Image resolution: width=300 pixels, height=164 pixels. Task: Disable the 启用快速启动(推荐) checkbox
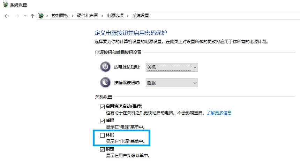click(102, 106)
